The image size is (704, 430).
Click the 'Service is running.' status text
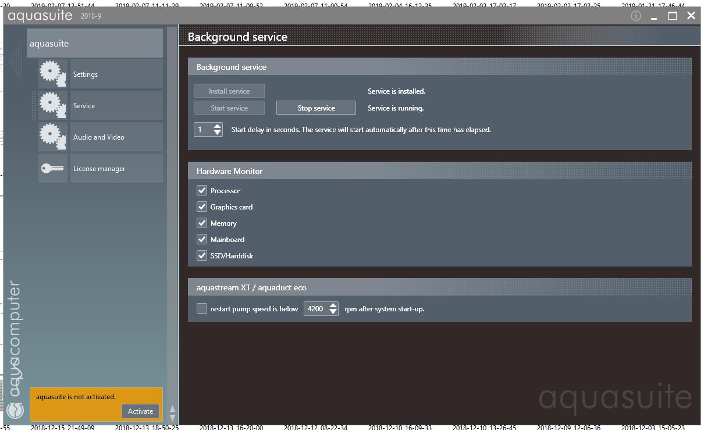396,108
